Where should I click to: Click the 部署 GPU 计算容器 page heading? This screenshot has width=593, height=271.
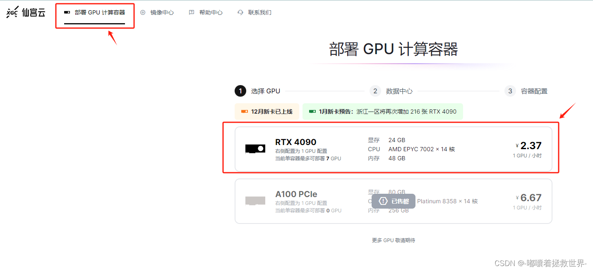pyautogui.click(x=394, y=49)
